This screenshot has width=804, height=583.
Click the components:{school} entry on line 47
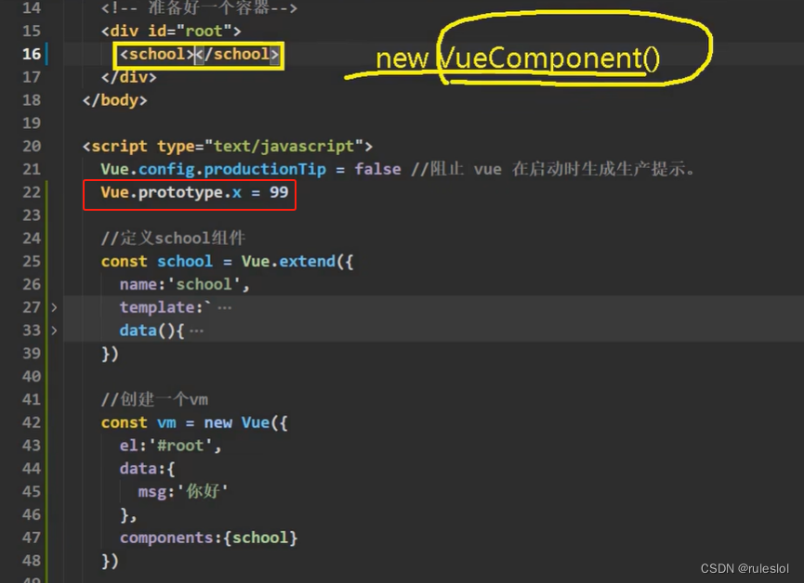pyautogui.click(x=208, y=538)
